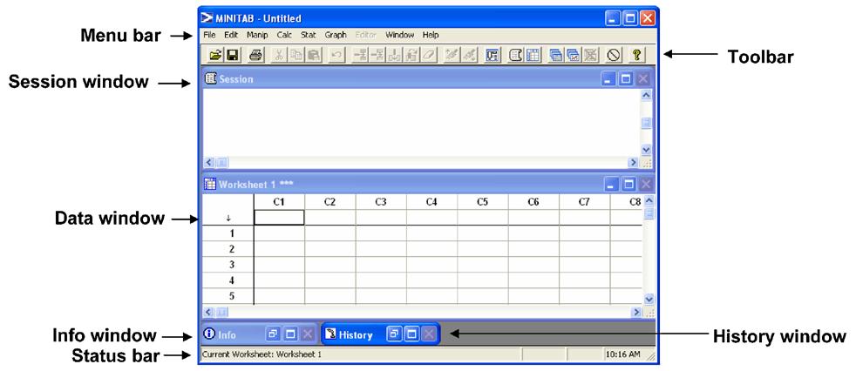Click the Close All Graphs icon
The image size is (856, 371).
pos(590,55)
